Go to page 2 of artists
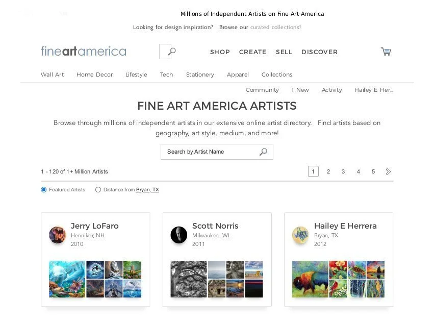This screenshot has width=434, height=323. pos(328,171)
